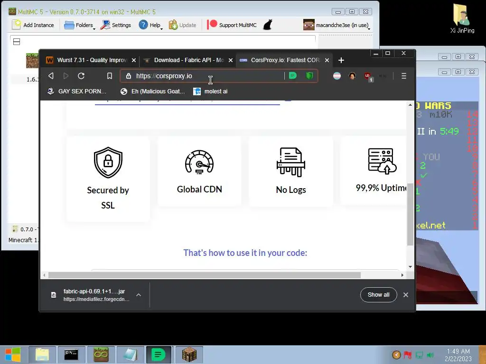Click the red flag Action Center tray icon
This screenshot has width=486, height=364.
pyautogui.click(x=408, y=355)
